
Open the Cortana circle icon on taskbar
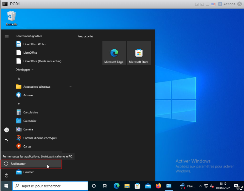(x=94, y=186)
